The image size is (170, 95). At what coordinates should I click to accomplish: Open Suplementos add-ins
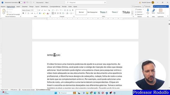tap(160, 11)
